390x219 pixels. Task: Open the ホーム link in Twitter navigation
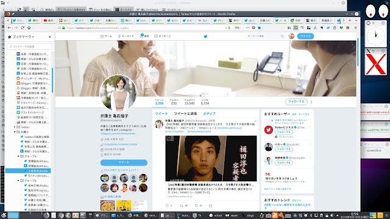pos(106,36)
